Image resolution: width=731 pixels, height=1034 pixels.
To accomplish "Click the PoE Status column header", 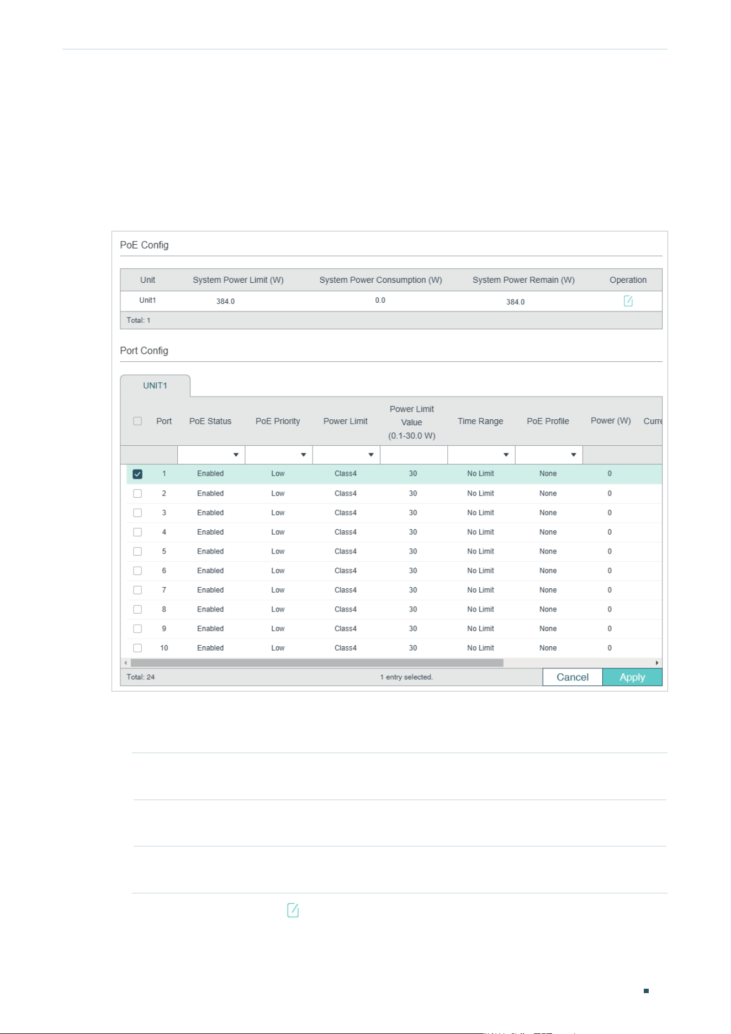I will [210, 421].
